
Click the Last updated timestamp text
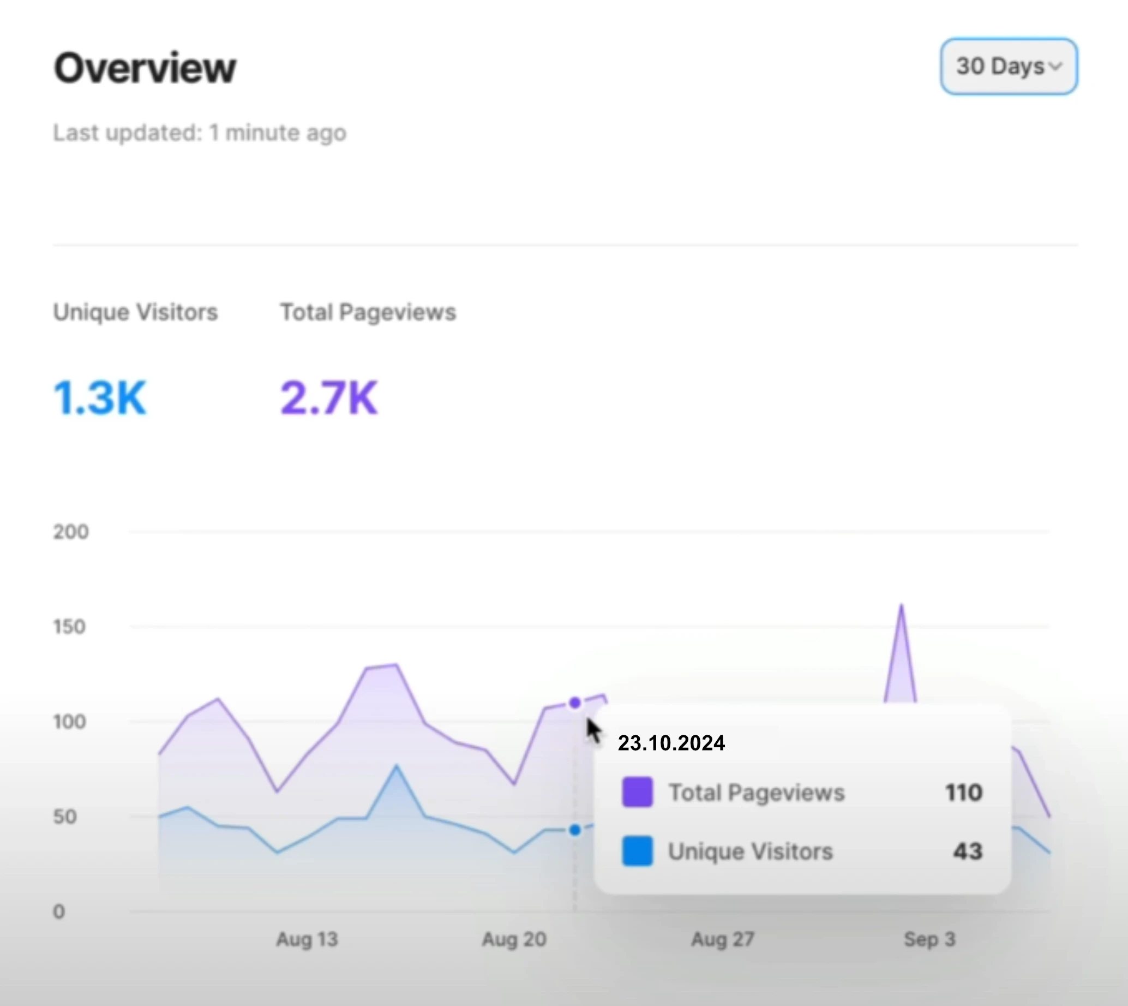200,133
